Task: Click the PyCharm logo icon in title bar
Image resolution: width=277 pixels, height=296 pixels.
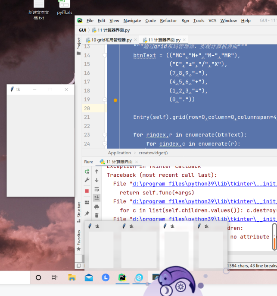Action: (x=80, y=20)
